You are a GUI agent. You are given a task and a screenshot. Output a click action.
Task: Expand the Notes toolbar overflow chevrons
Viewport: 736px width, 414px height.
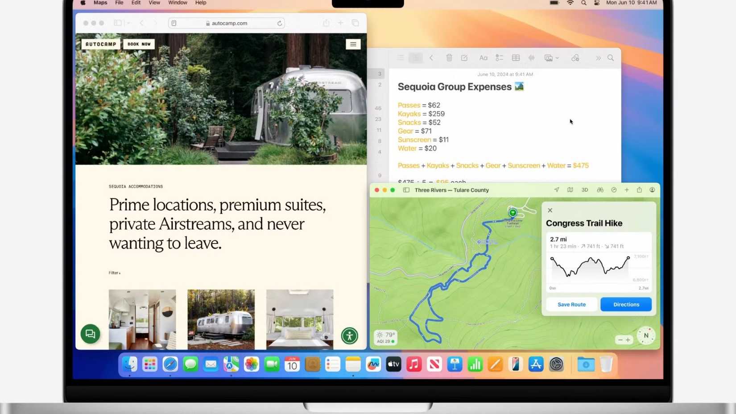tap(598, 58)
